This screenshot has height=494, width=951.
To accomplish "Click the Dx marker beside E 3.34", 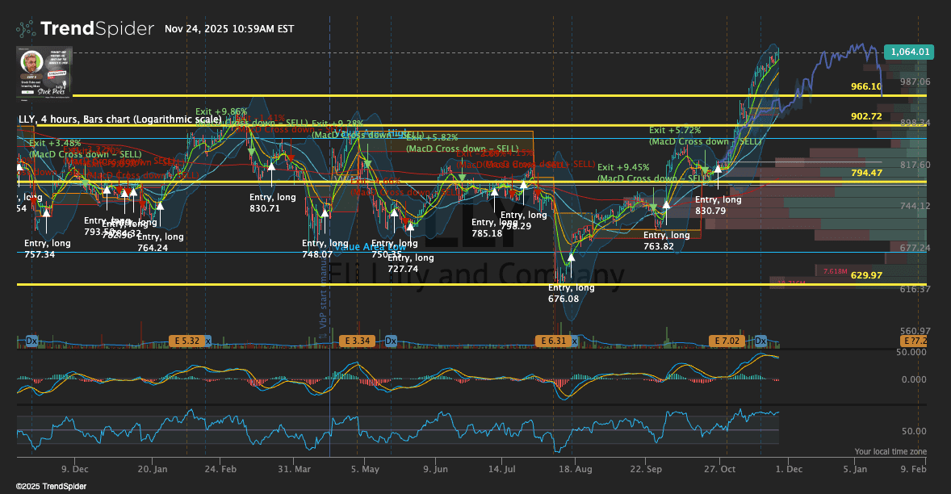I will pyautogui.click(x=391, y=341).
